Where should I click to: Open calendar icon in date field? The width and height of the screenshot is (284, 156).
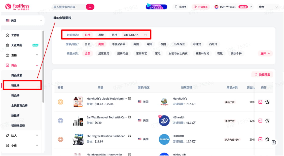[145, 35]
